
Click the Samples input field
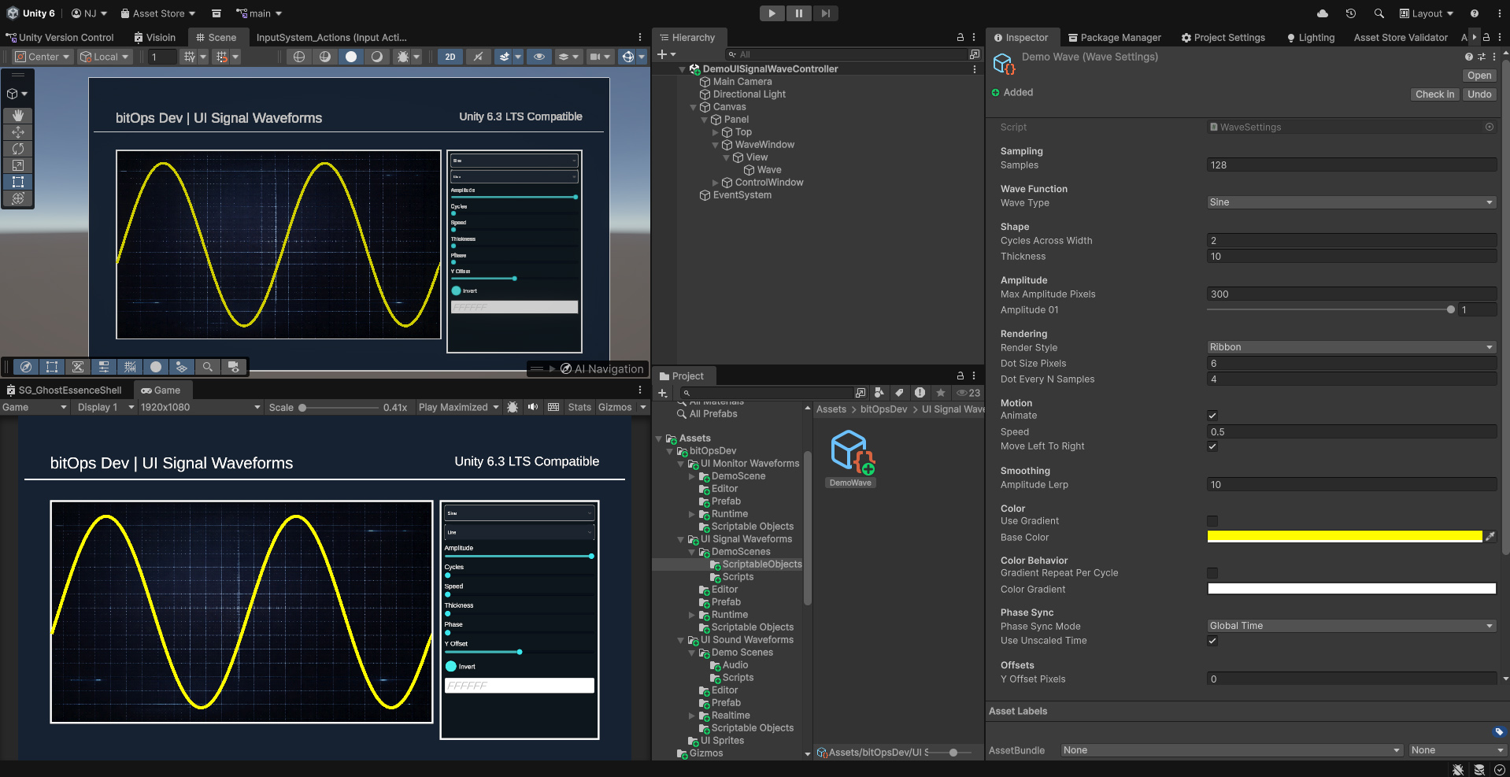[x=1351, y=165]
